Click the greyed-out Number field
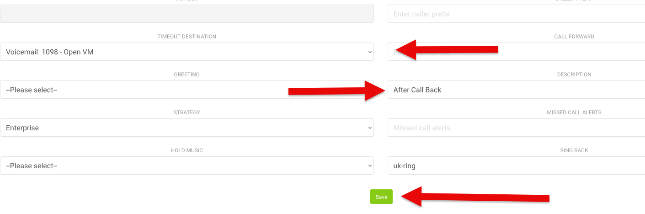The width and height of the screenshot is (645, 214). click(187, 14)
